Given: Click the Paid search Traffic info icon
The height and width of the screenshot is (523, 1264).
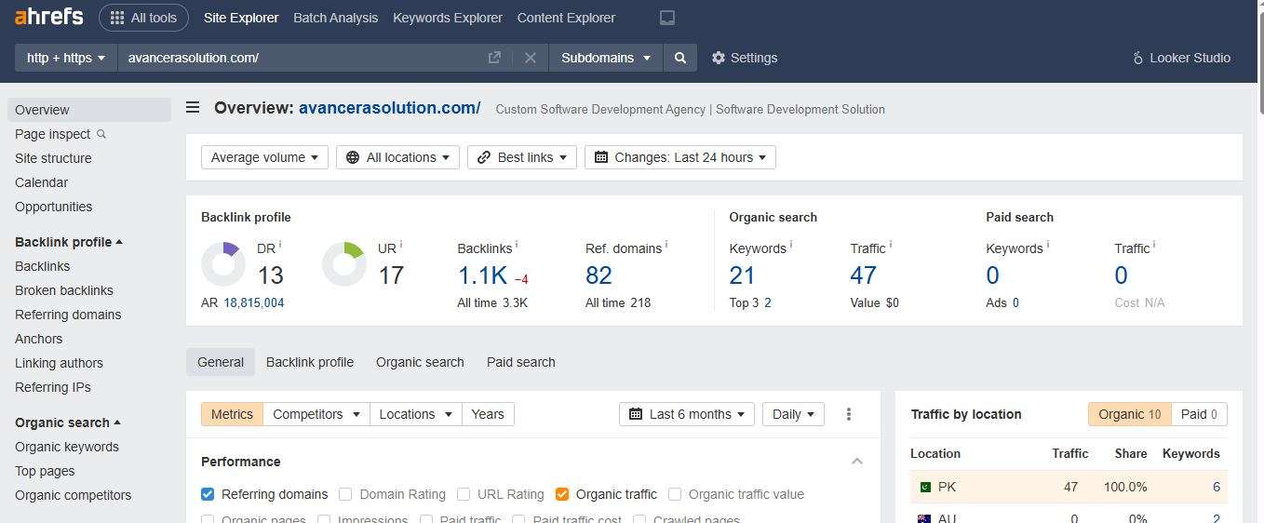Looking at the screenshot, I should pyautogui.click(x=1154, y=245).
